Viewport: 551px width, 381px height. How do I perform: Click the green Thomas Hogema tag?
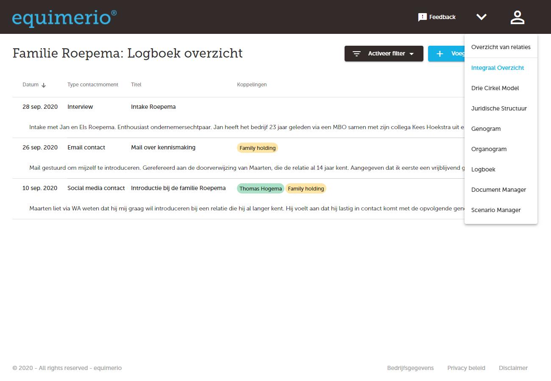(260, 189)
